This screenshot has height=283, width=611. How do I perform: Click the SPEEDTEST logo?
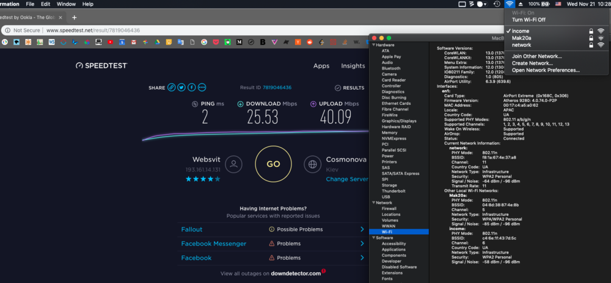[101, 66]
